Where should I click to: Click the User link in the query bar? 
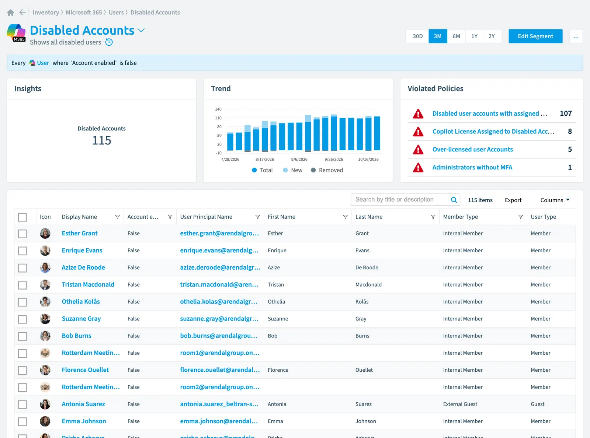[43, 63]
